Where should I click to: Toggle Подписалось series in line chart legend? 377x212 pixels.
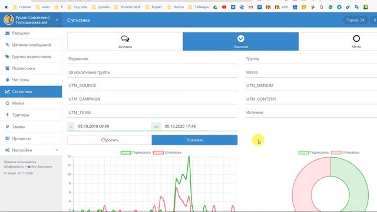(x=136, y=153)
